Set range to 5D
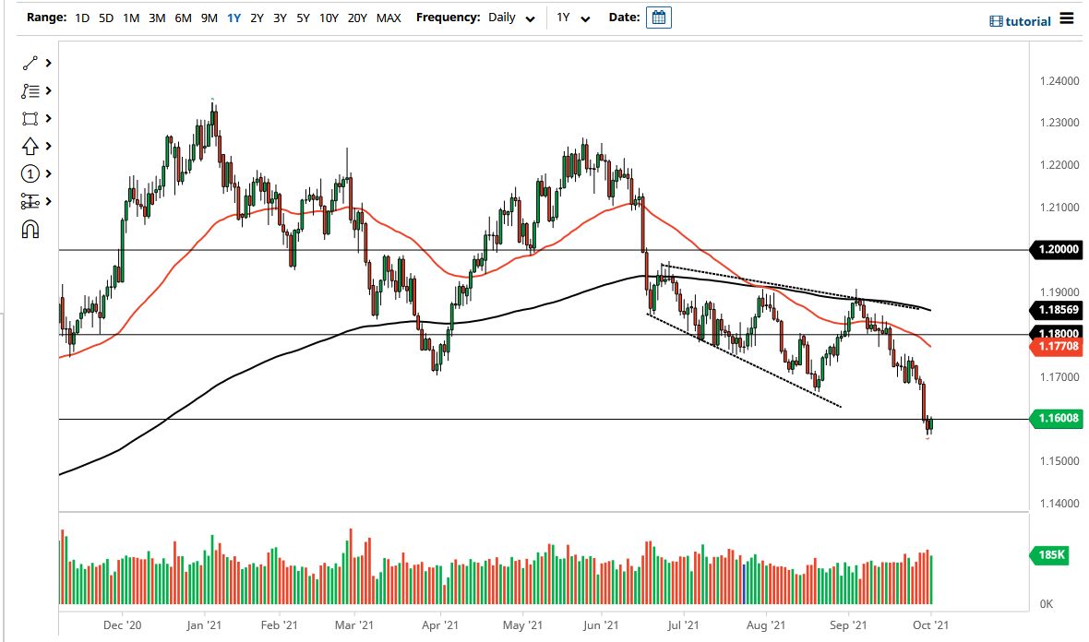Image resolution: width=1089 pixels, height=642 pixels. [105, 18]
